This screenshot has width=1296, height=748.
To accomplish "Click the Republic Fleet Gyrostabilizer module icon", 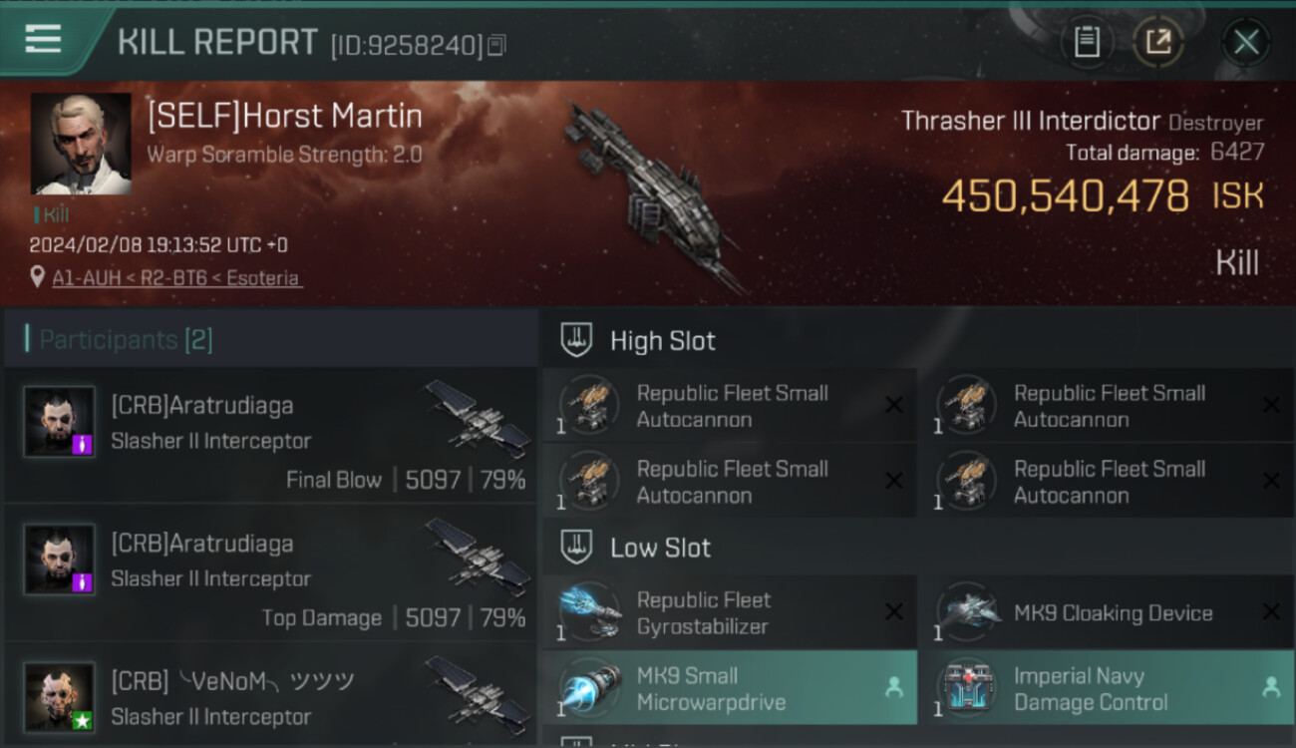I will pos(590,611).
